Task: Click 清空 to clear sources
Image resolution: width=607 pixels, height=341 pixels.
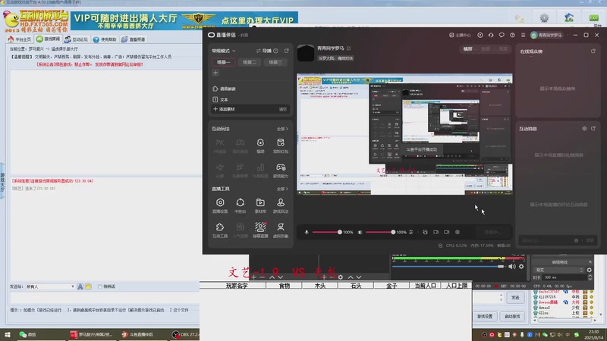Action: [283, 109]
